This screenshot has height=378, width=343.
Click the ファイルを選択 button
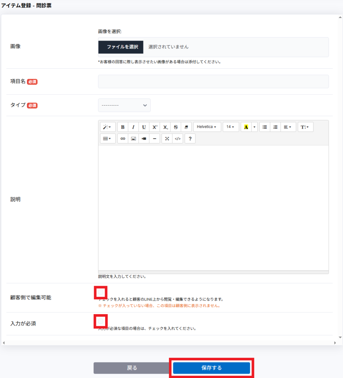(x=122, y=47)
